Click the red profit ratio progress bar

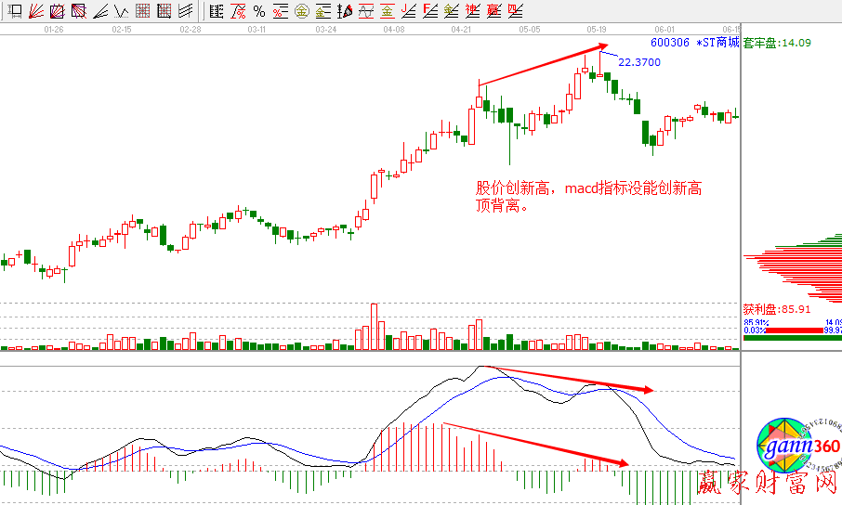[x=781, y=330]
